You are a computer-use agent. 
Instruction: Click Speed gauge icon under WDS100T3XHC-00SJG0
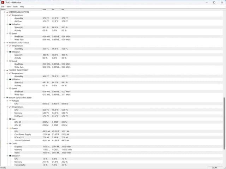coord(10,61)
